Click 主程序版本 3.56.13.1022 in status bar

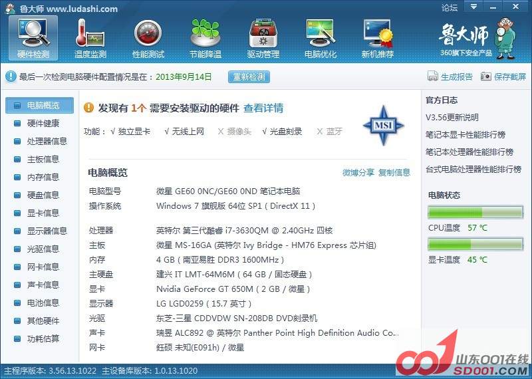click(51, 371)
